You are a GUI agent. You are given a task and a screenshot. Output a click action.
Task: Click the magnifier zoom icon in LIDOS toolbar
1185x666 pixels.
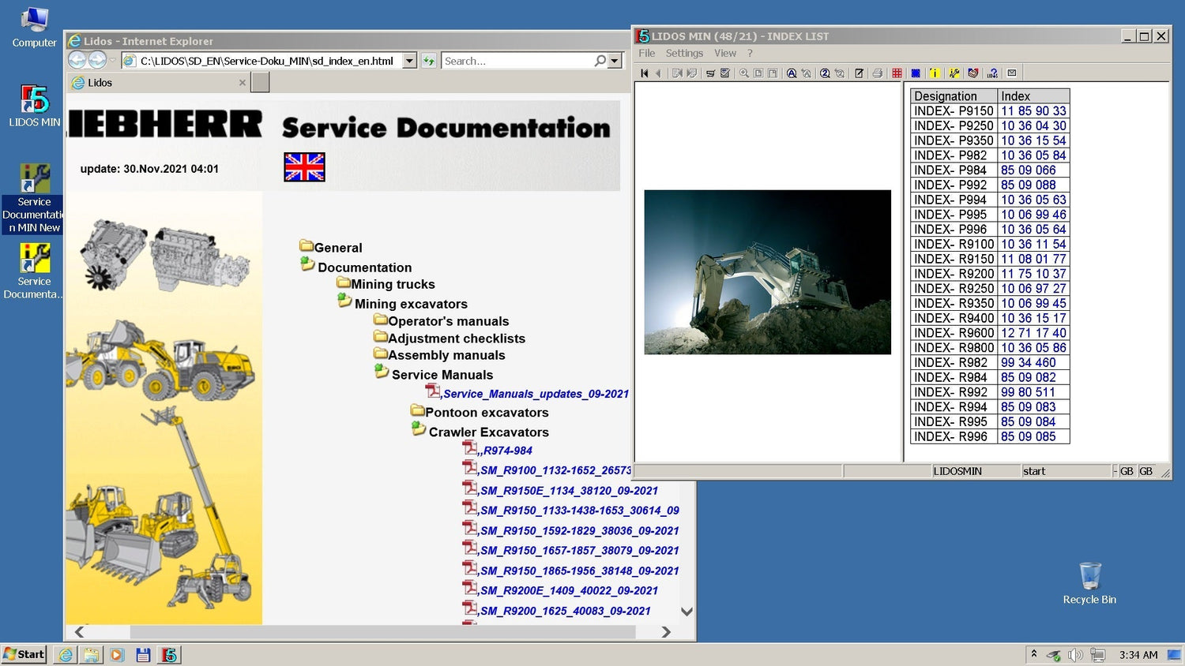(x=744, y=73)
